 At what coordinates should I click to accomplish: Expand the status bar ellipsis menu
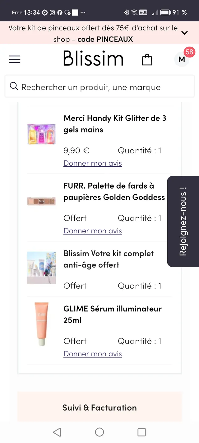(x=82, y=13)
